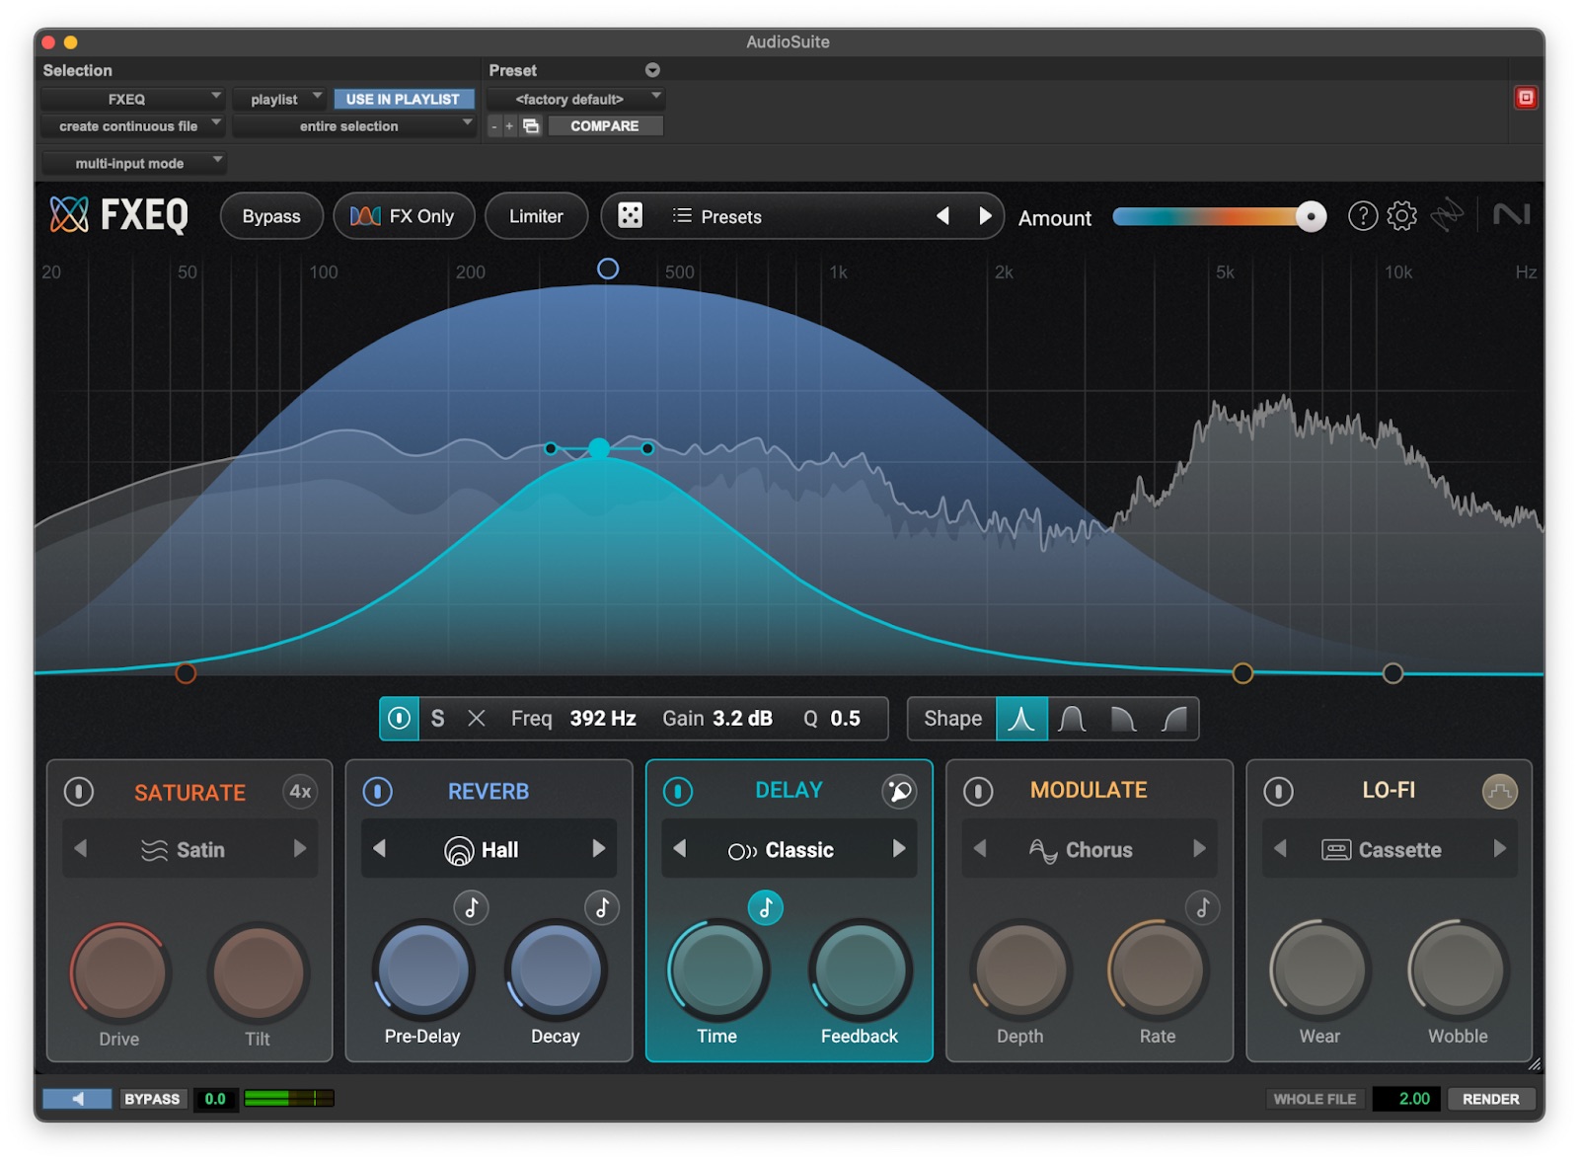This screenshot has width=1579, height=1162.
Task: Open the factory default preset dropdown
Action: [x=575, y=99]
